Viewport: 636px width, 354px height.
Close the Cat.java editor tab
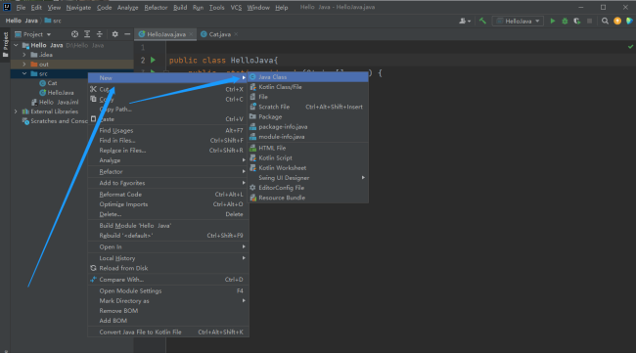coord(236,34)
